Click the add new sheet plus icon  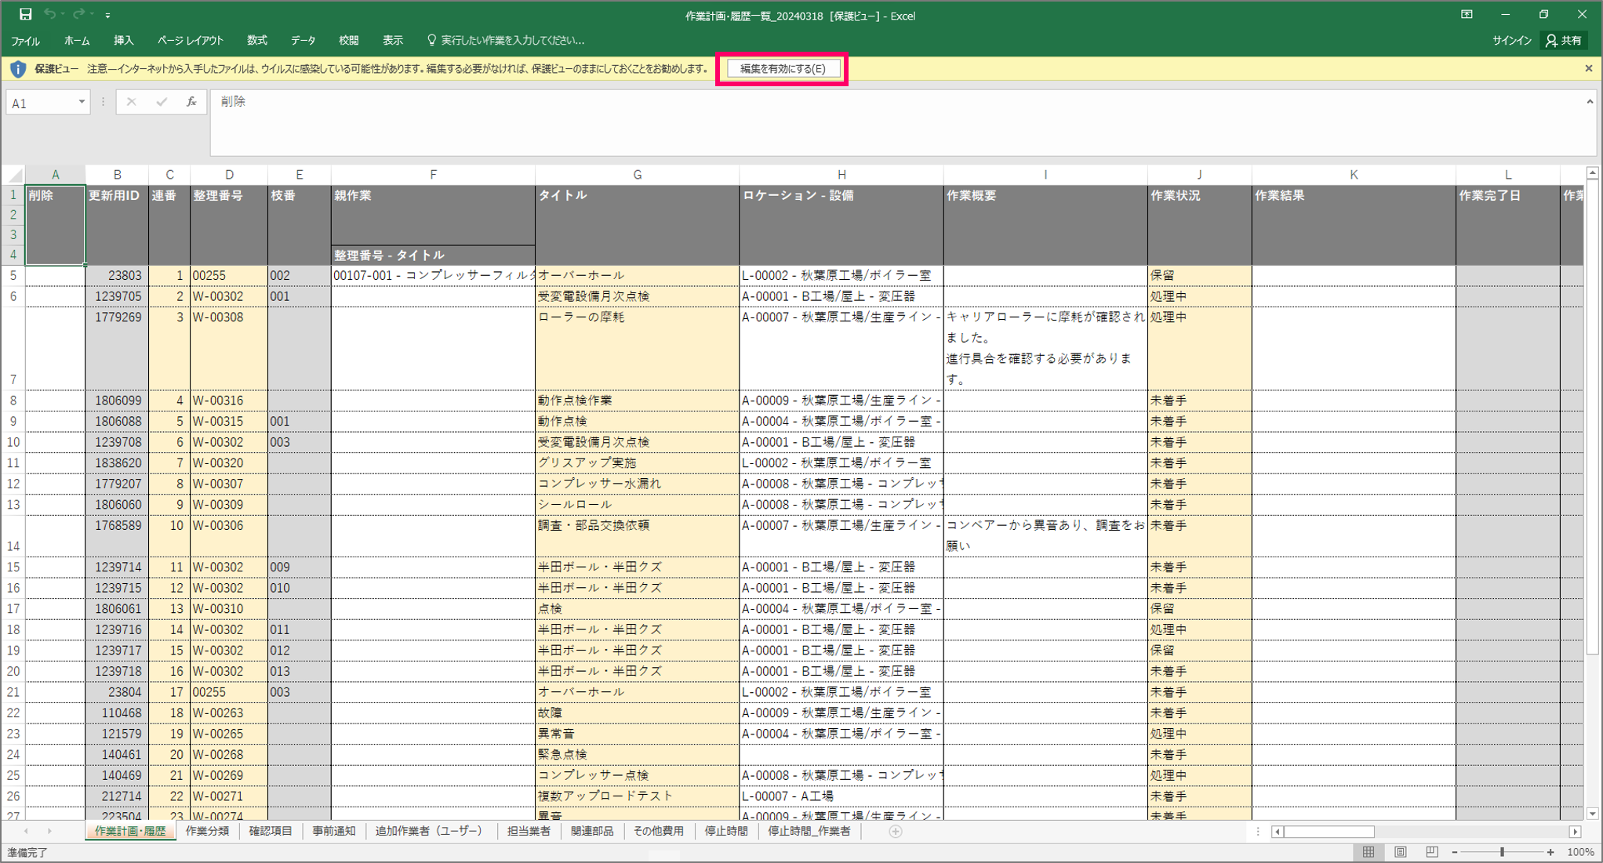896,831
